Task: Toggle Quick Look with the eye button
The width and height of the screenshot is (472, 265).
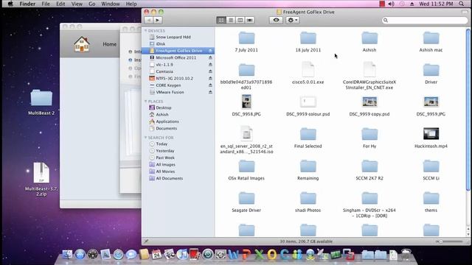Action: (x=276, y=20)
